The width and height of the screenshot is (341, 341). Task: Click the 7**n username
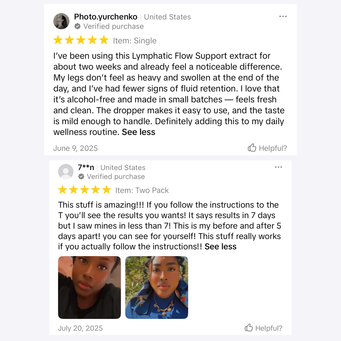86,167
